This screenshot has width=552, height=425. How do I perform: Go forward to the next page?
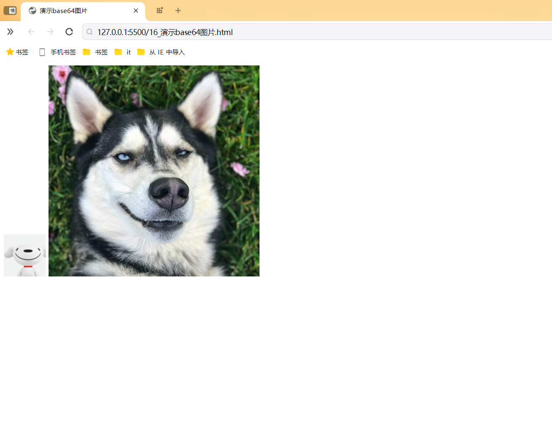click(50, 32)
